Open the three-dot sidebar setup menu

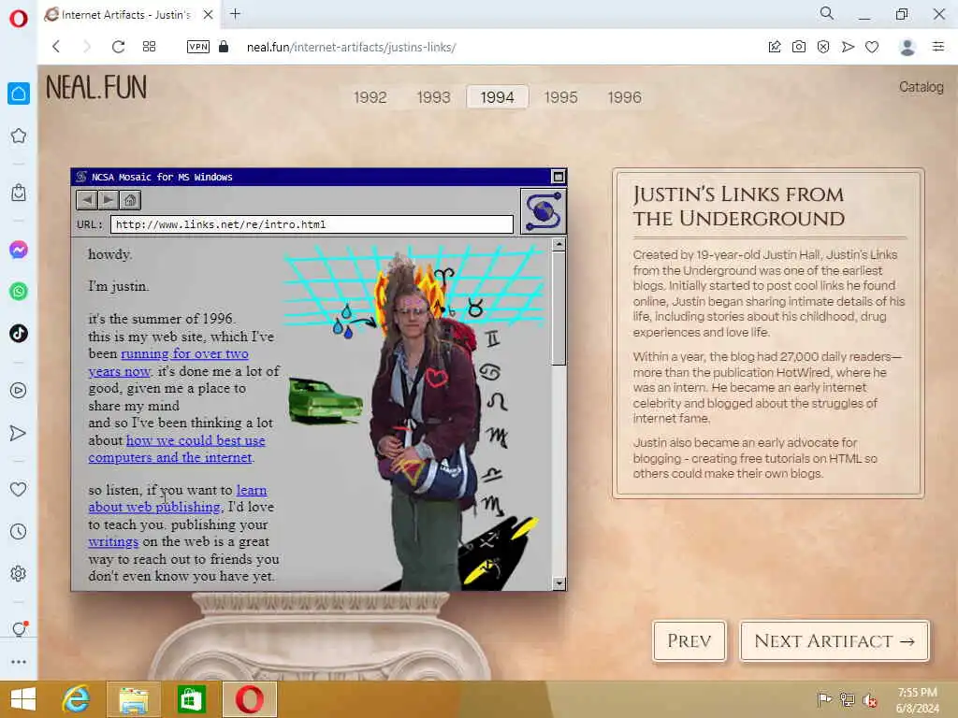coord(19,662)
